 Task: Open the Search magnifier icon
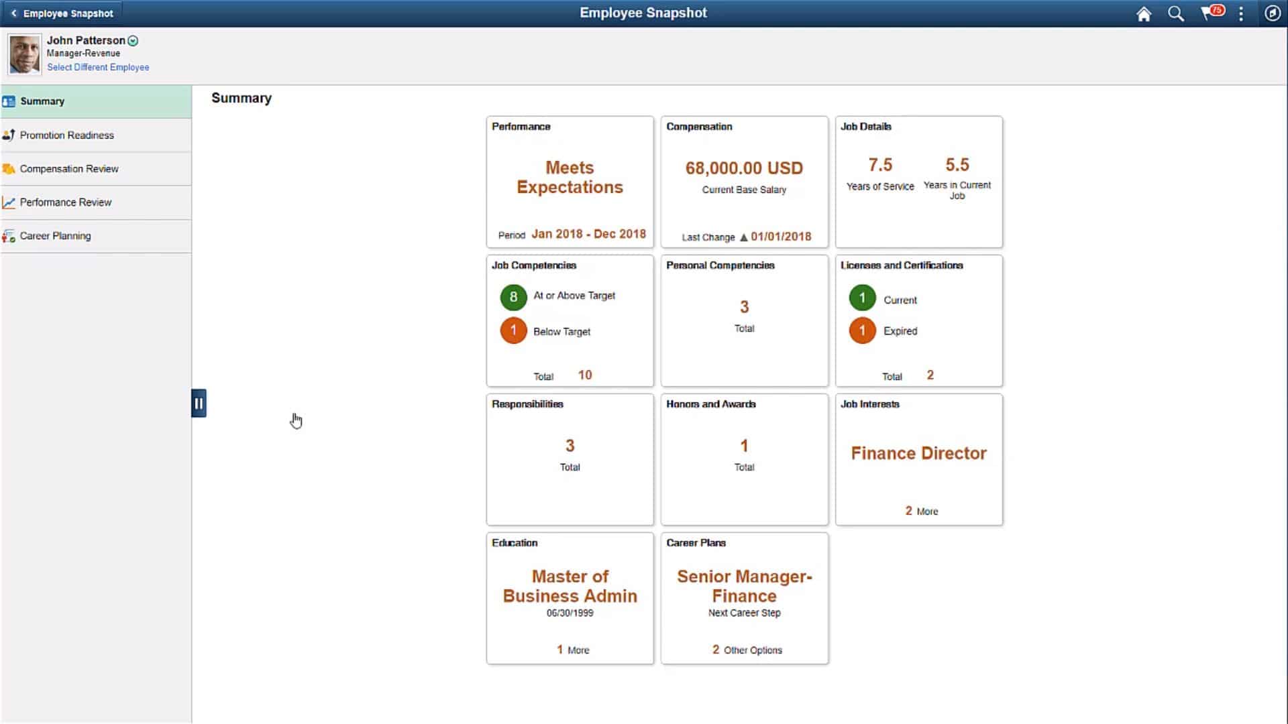(1176, 13)
